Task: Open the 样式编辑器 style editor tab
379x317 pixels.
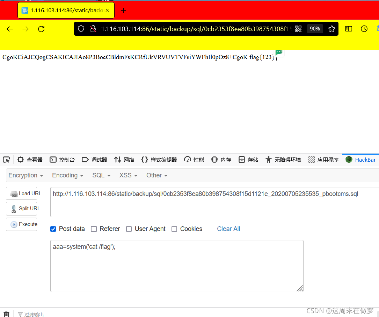Action: pyautogui.click(x=159, y=160)
